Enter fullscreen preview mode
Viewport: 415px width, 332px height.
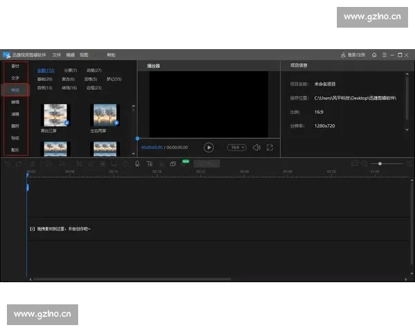pyautogui.click(x=270, y=147)
